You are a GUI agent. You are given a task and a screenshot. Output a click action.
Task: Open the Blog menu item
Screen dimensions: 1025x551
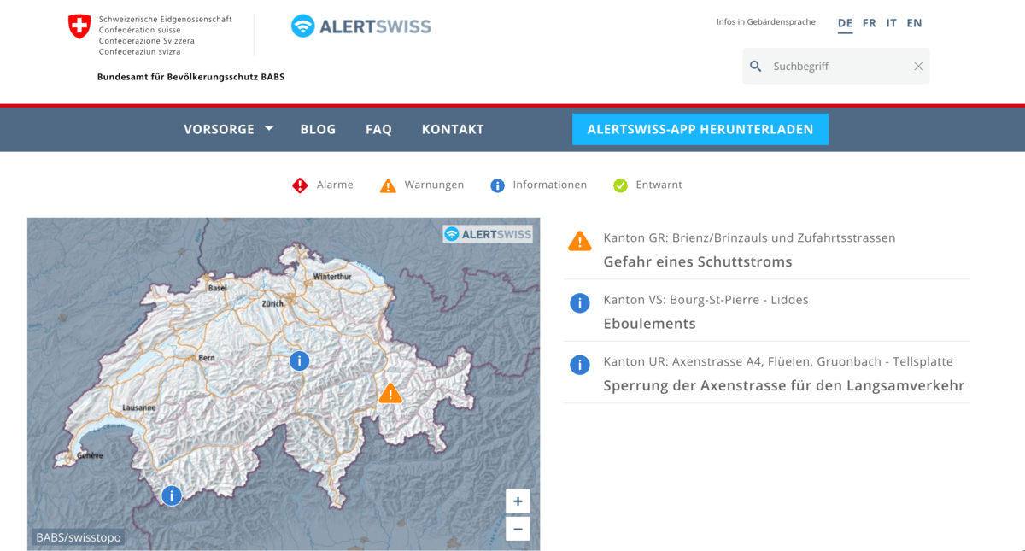pyautogui.click(x=318, y=129)
